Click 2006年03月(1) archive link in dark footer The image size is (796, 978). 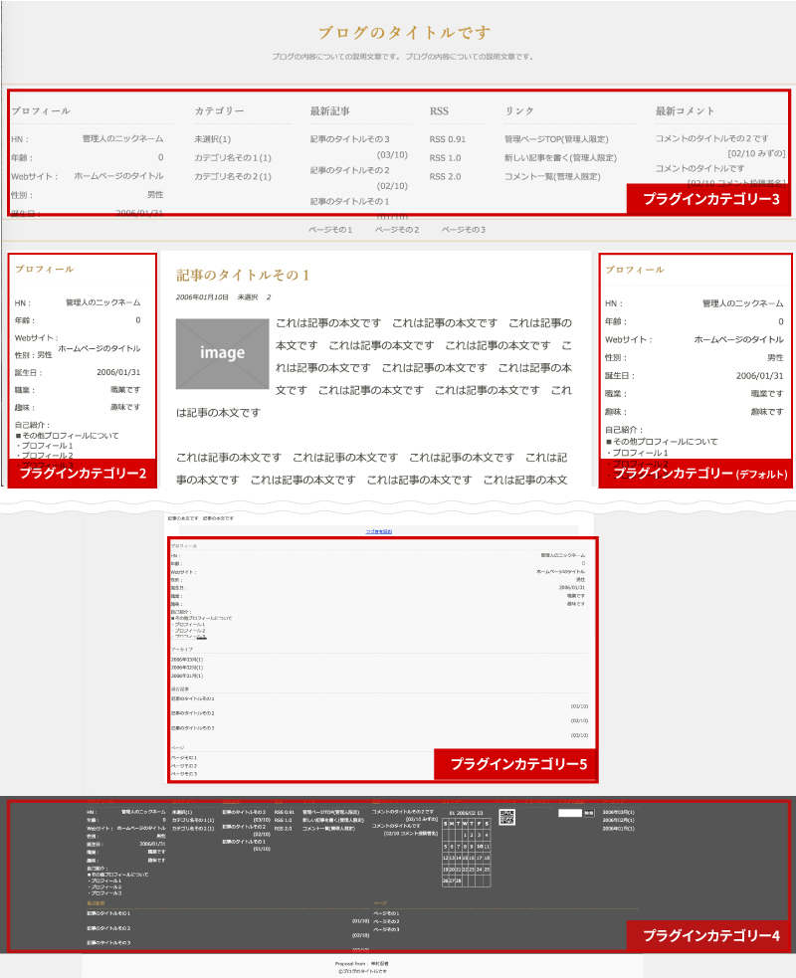click(x=618, y=812)
